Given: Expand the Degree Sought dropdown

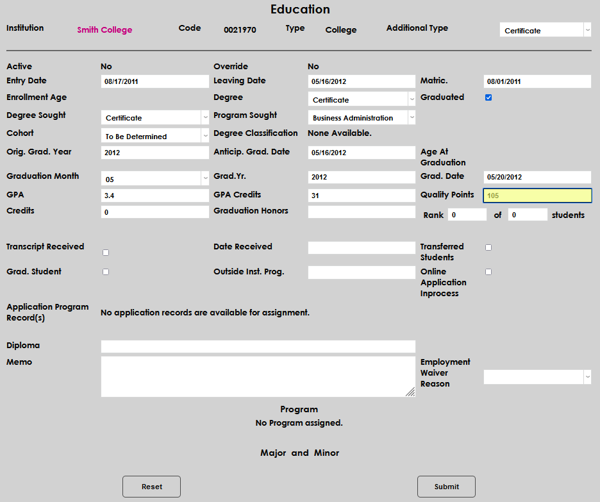Looking at the screenshot, I should point(154,117).
